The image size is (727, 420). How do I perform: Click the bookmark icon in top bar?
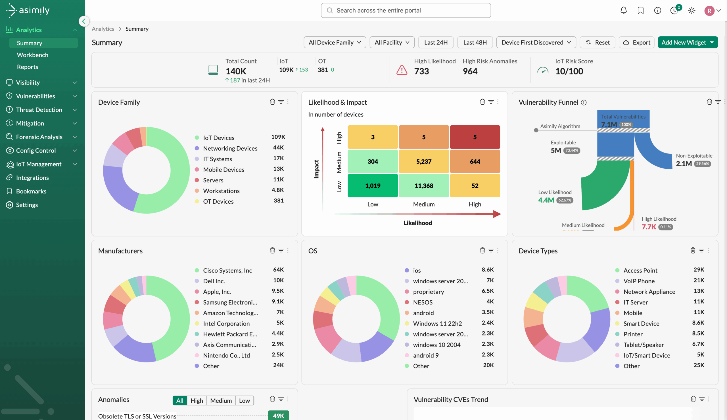coord(640,11)
